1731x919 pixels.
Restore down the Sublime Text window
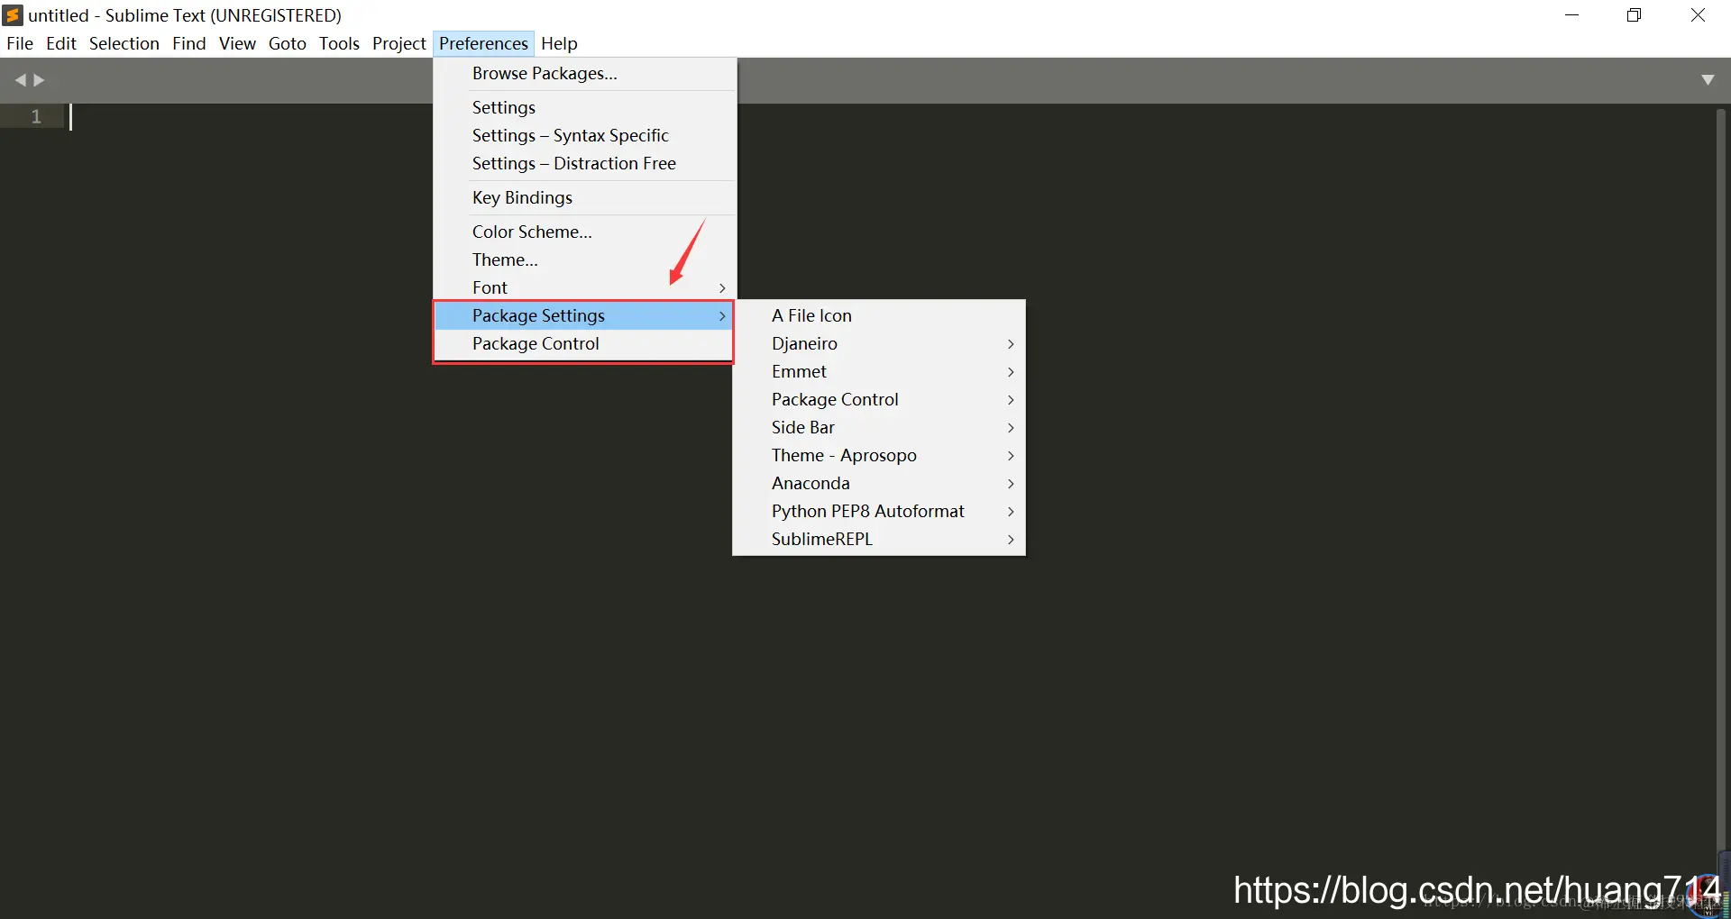click(x=1635, y=15)
